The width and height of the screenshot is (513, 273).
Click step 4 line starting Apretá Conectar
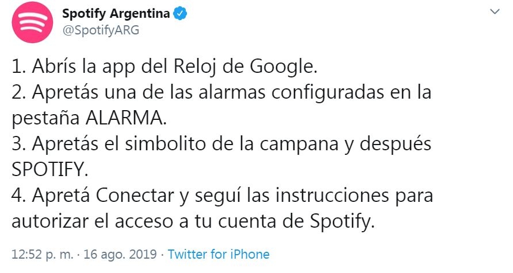tap(221, 196)
